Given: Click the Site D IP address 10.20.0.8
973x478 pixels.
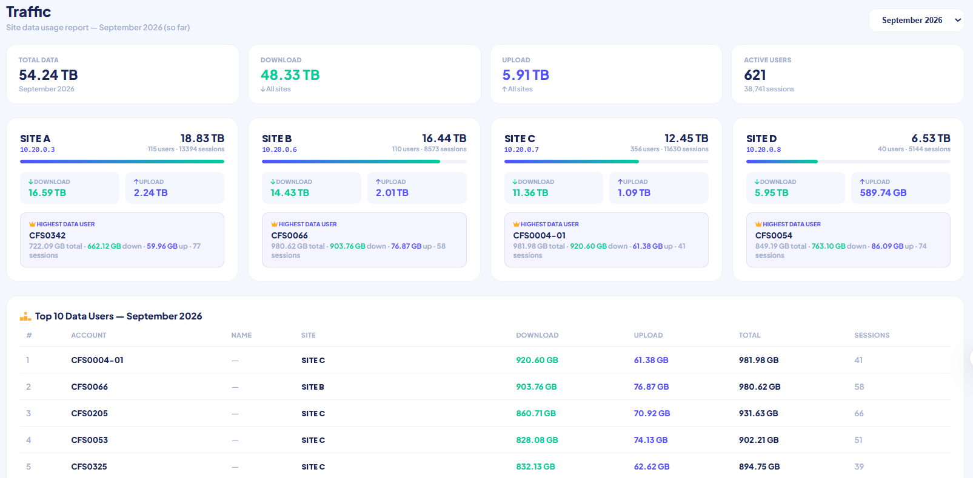Looking at the screenshot, I should click(764, 149).
